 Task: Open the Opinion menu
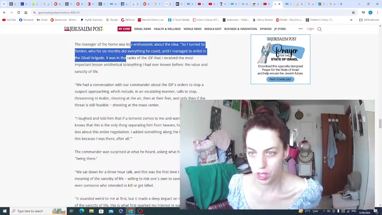(x=265, y=29)
